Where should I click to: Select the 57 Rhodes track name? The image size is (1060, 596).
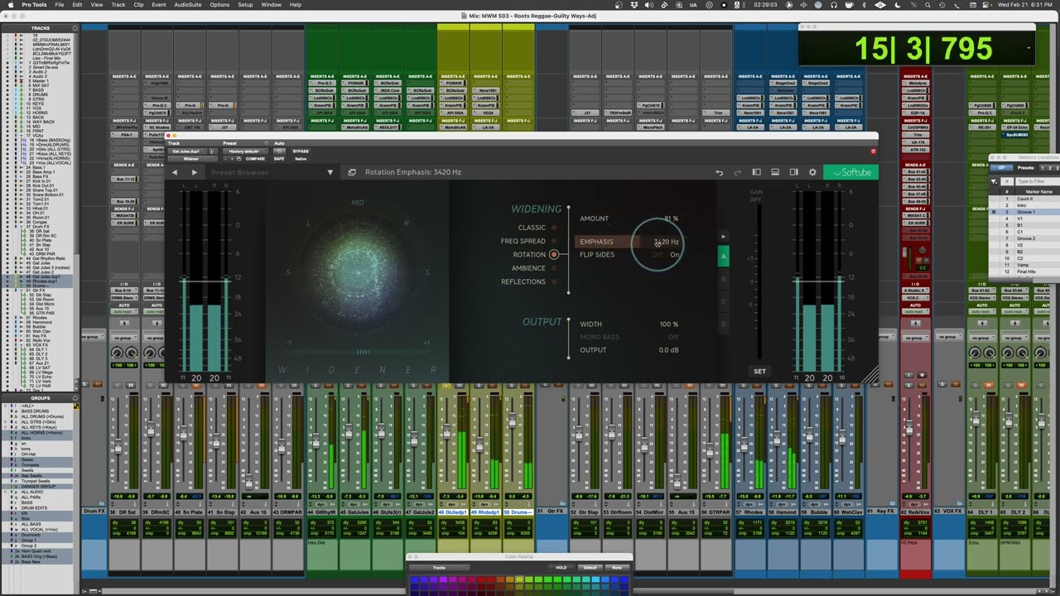(750, 512)
